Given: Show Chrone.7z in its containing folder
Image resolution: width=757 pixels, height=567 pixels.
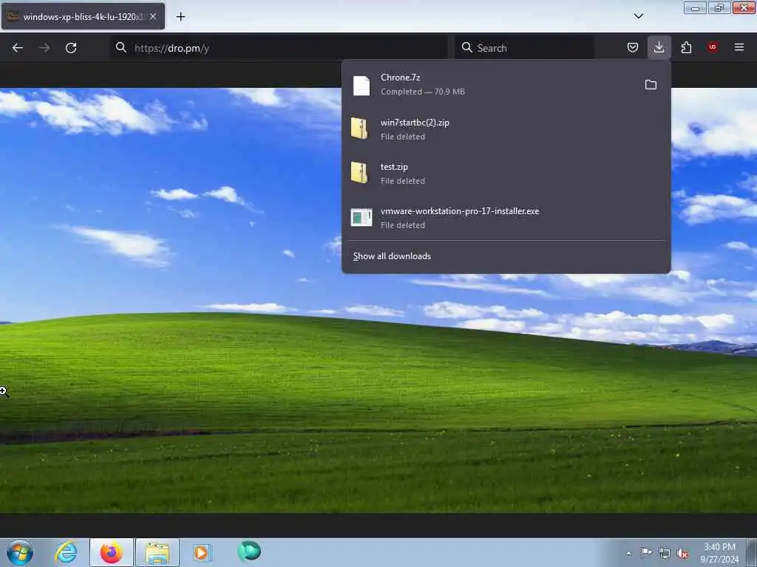Looking at the screenshot, I should click(651, 85).
